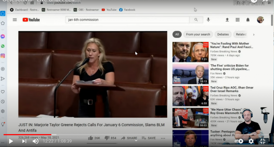Open Restreamer 9098 bookmark
Screen dimensions: 274x147
click(x=56, y=10)
